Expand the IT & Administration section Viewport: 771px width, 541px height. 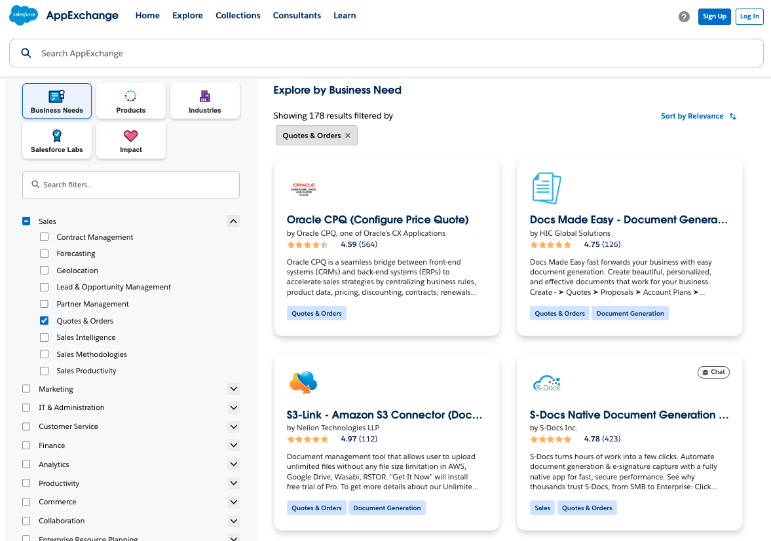click(234, 408)
